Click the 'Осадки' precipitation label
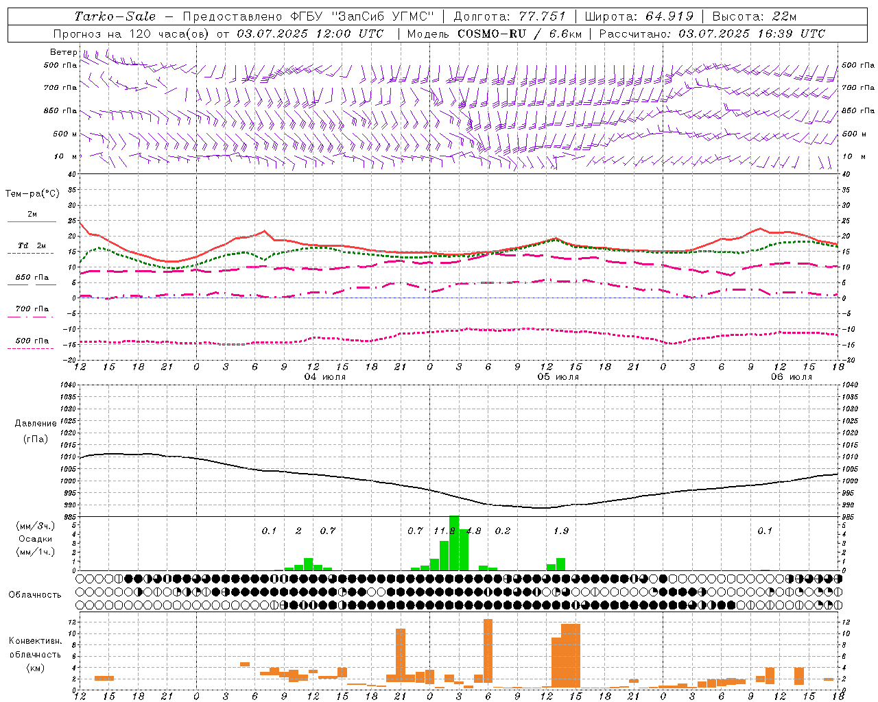 pyautogui.click(x=35, y=539)
